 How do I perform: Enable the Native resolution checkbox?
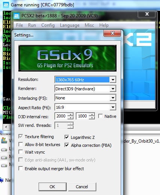click(x=100, y=116)
